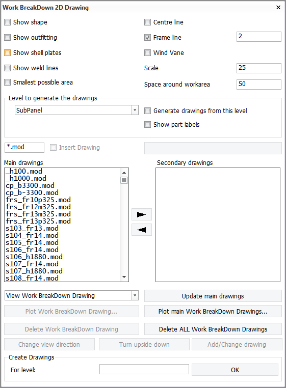Click the main drawings scrollbar down arrow
Viewport: 286px width, 388px height.
point(124,277)
